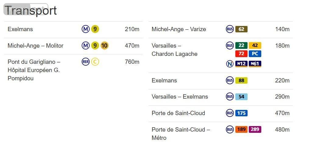This screenshot has height=145, width=314.
Task: Click the 760m distance for Pont du Garigliano
Action: [x=132, y=62]
